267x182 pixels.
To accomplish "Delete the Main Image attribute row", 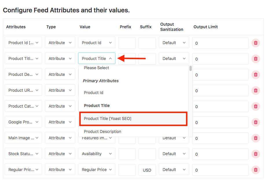I will click(x=256, y=138).
